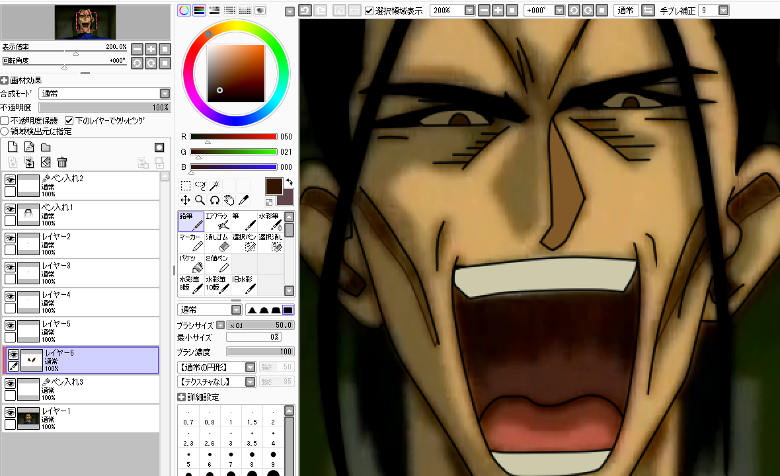The height and width of the screenshot is (476, 780).
Task: Click the navigator preview thumbnail
Action: click(x=85, y=22)
